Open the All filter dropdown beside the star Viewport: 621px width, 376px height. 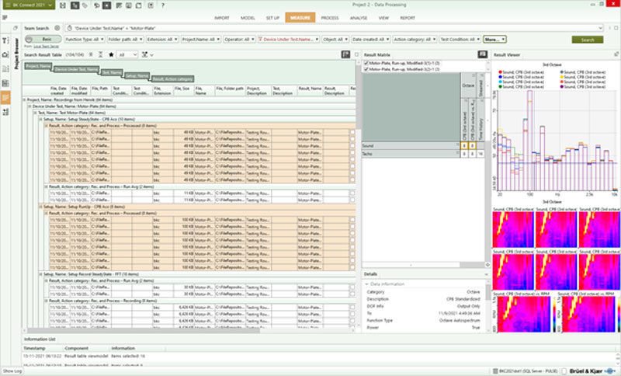[127, 54]
